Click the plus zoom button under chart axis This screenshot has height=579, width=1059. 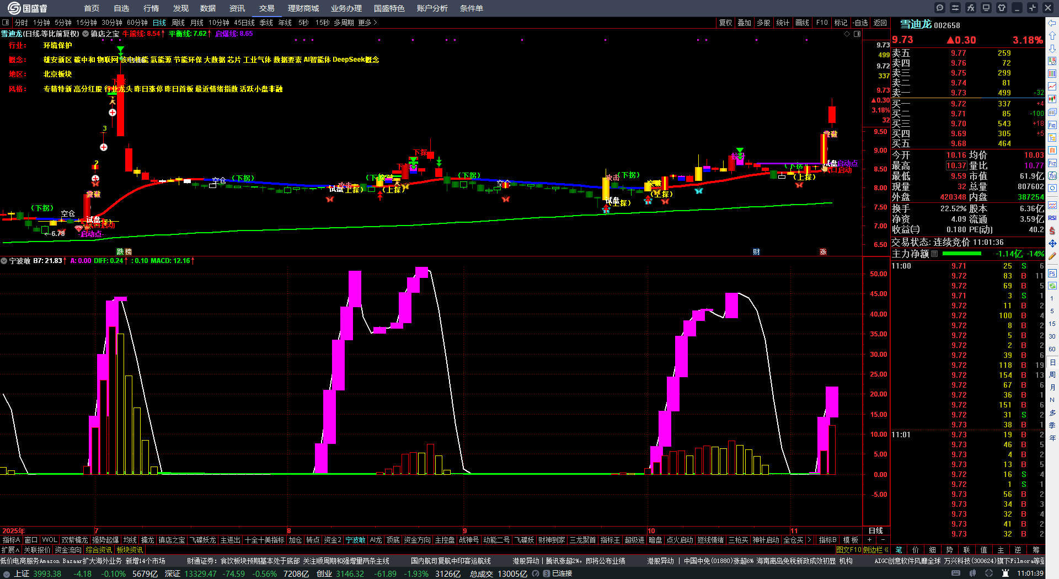click(x=870, y=540)
